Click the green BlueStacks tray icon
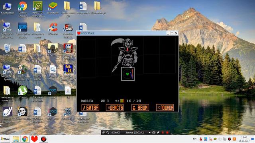This screenshot has height=143, width=255. coord(215,139)
